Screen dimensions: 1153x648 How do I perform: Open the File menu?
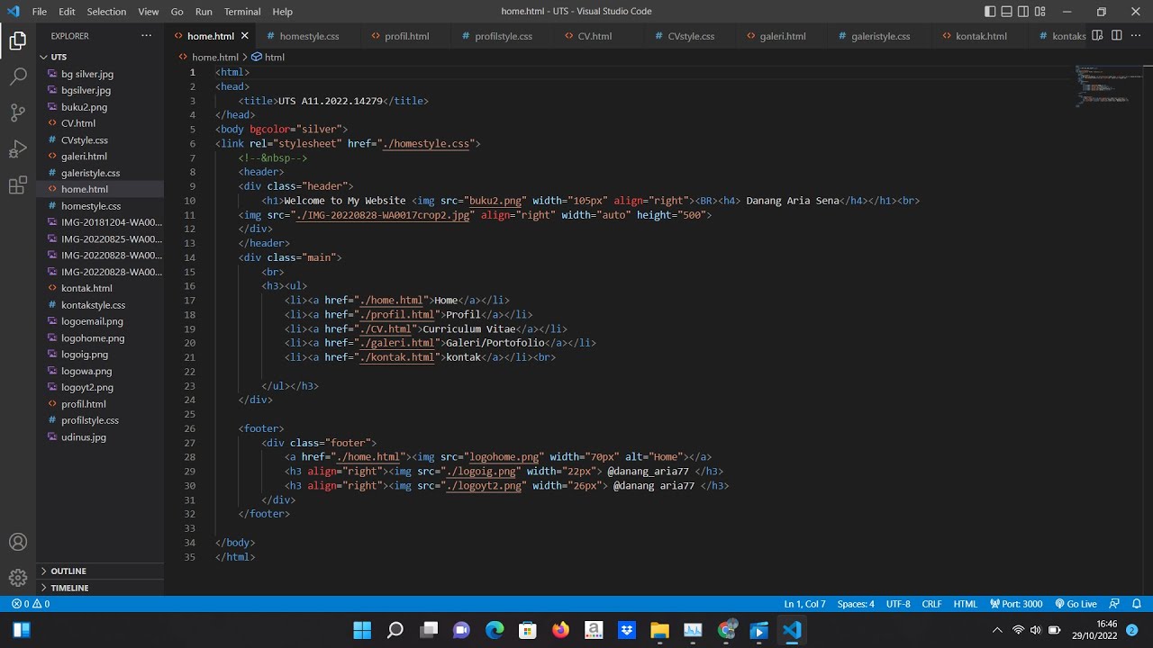(x=40, y=12)
